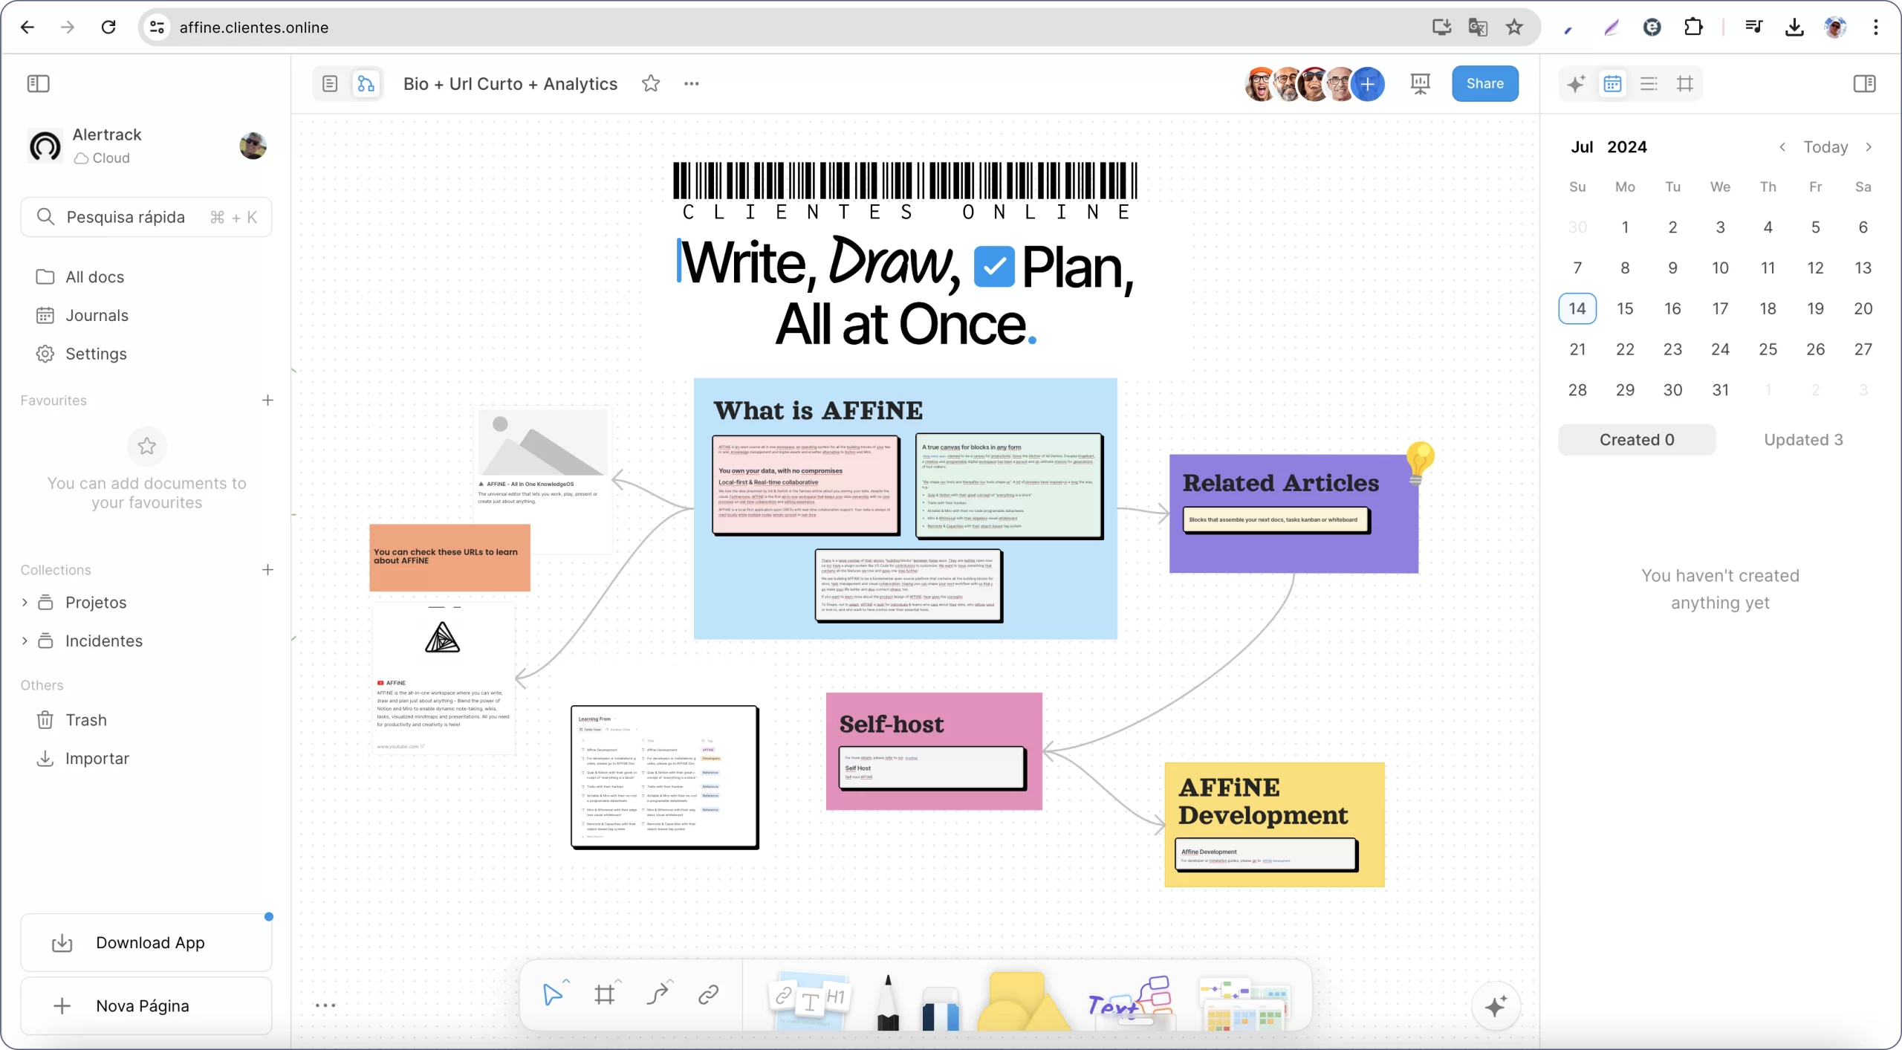Expand the Incidentes collection
This screenshot has width=1902, height=1050.
[25, 641]
